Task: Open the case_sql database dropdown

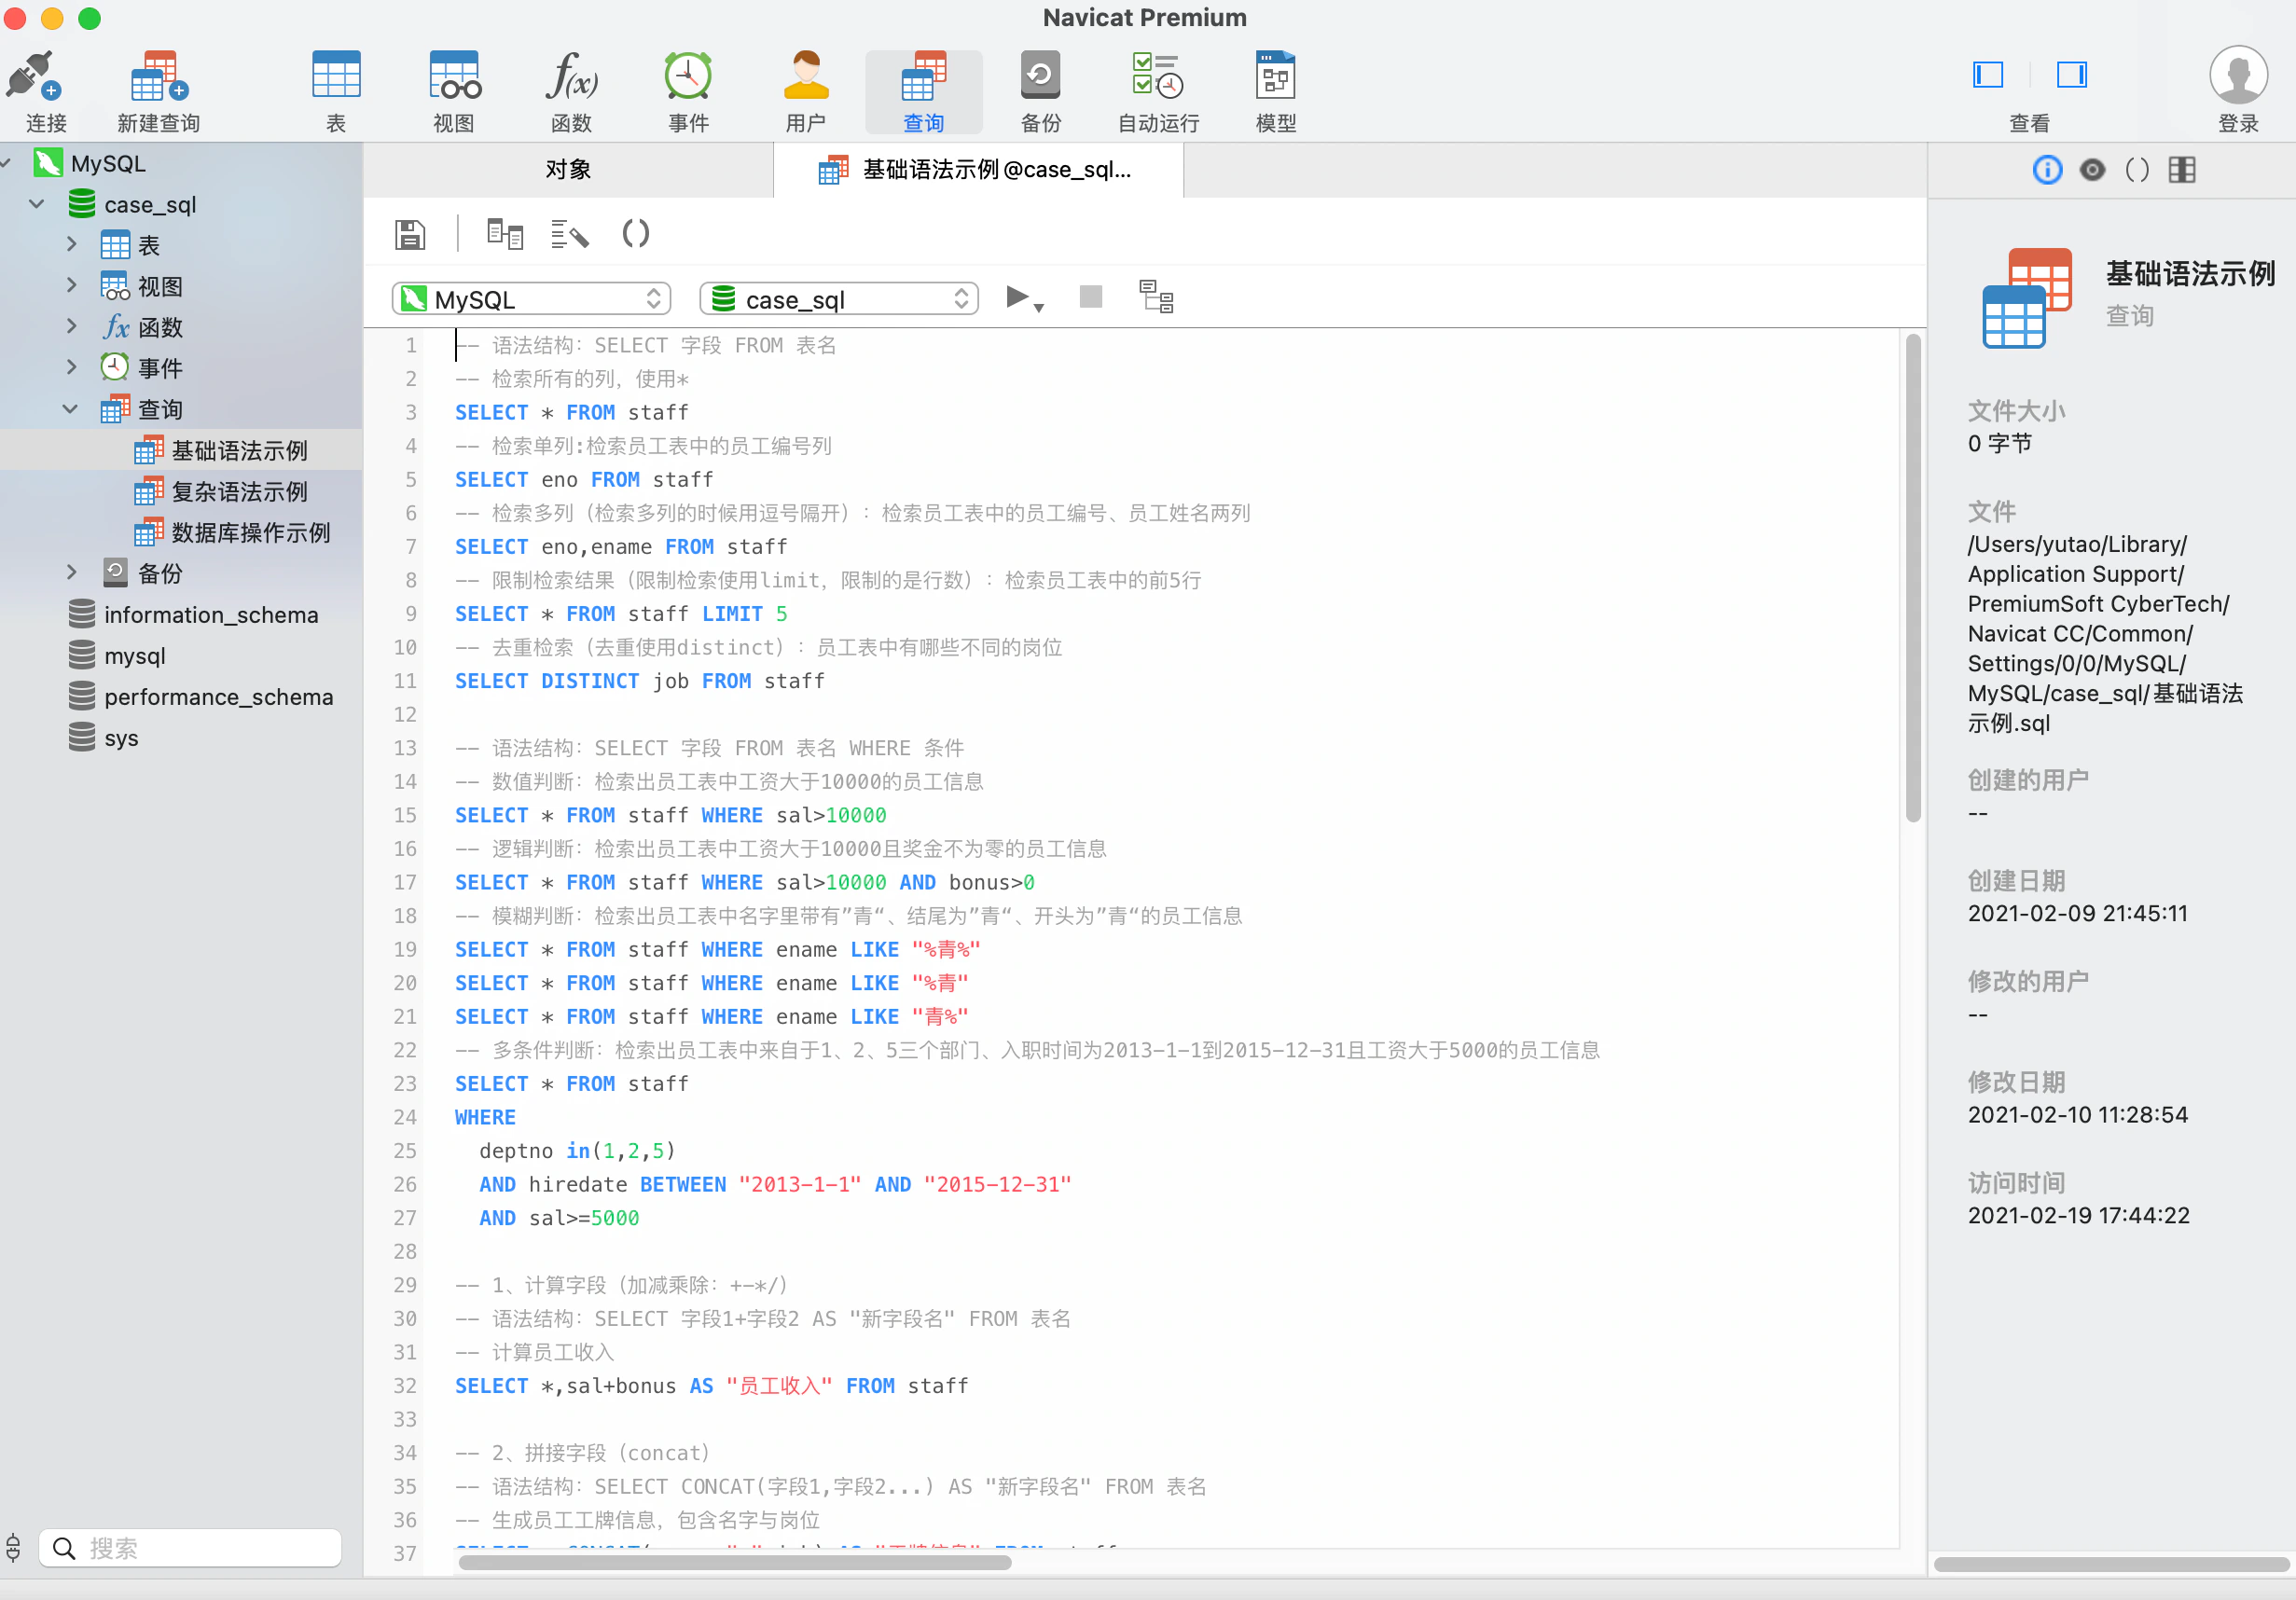Action: tap(839, 299)
